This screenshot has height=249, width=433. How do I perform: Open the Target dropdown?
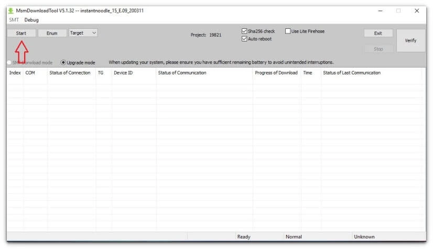tap(83, 33)
